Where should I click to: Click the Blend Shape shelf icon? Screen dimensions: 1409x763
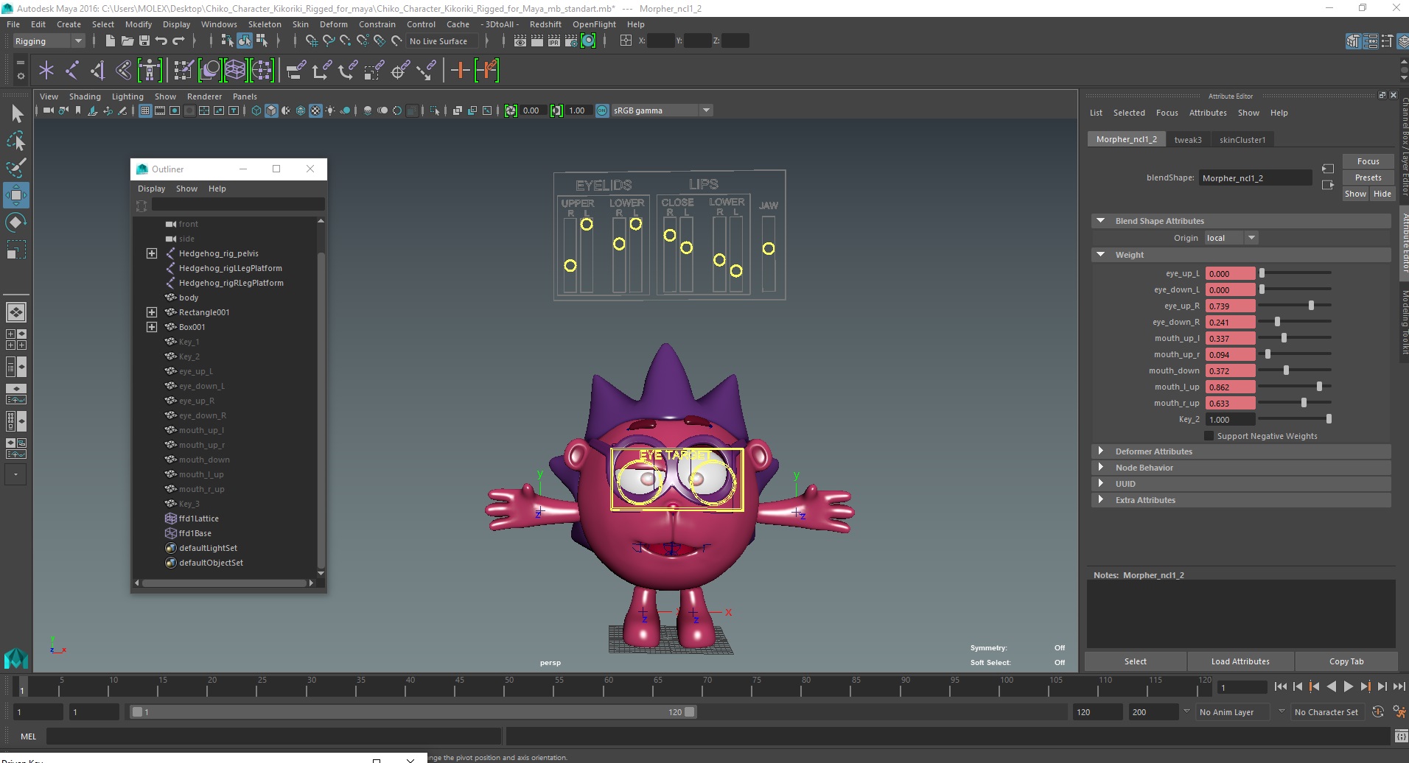point(209,70)
